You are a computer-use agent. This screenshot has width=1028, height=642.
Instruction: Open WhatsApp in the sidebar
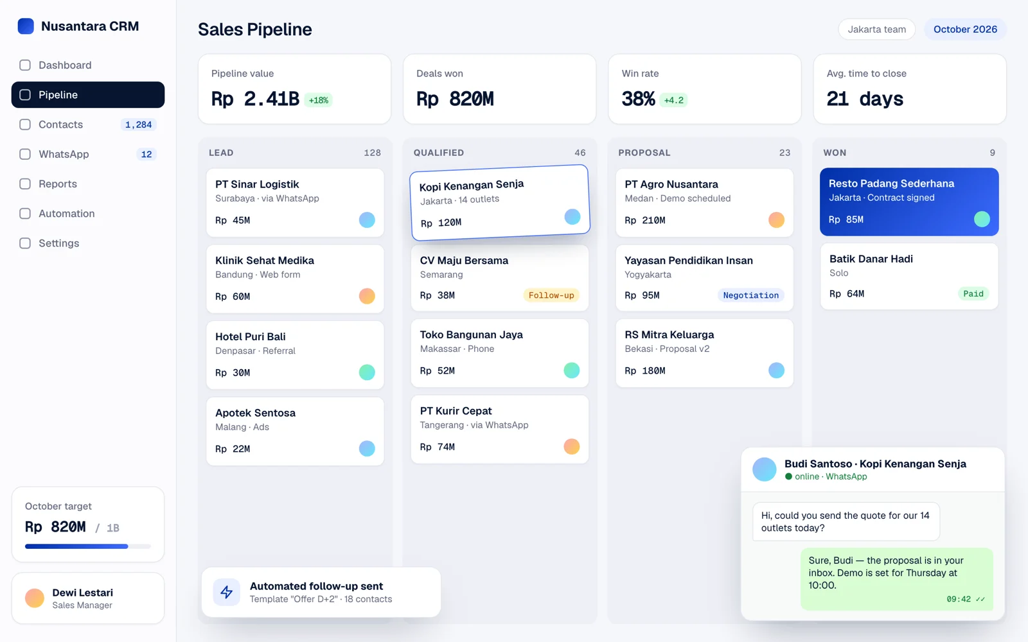[88, 154]
